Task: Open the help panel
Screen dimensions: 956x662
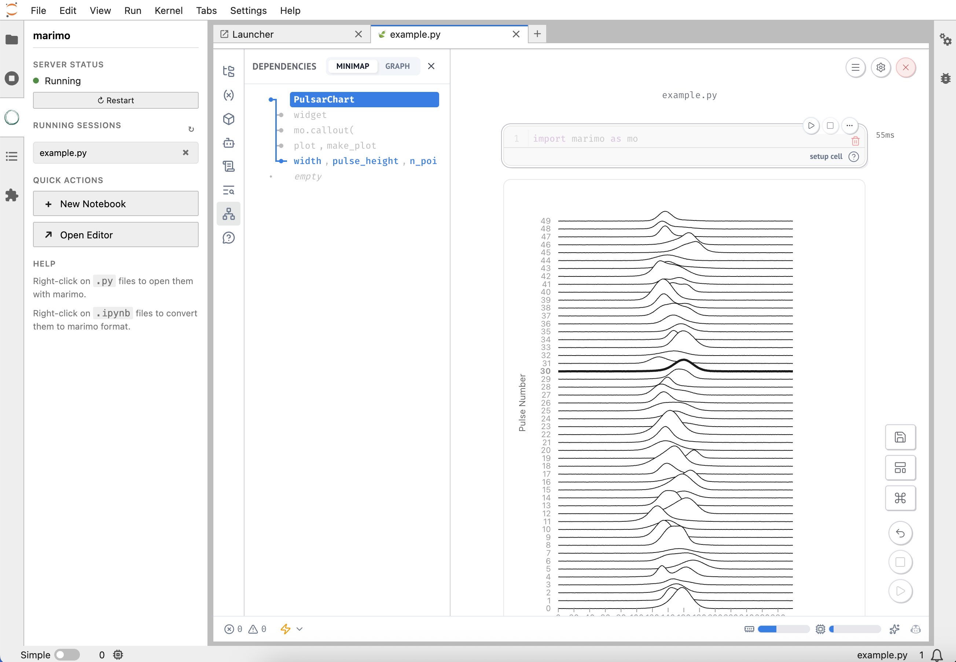Action: [x=229, y=238]
